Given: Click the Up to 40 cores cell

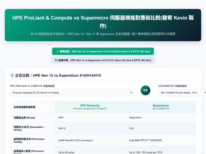Looking at the screenshot, I should pos(90,150).
